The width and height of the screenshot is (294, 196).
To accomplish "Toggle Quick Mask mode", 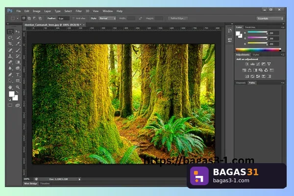I will 10,105.
